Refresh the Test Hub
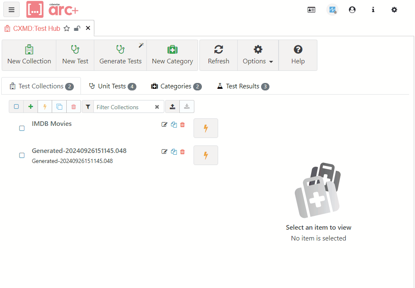This screenshot has height=288, width=415. click(219, 55)
